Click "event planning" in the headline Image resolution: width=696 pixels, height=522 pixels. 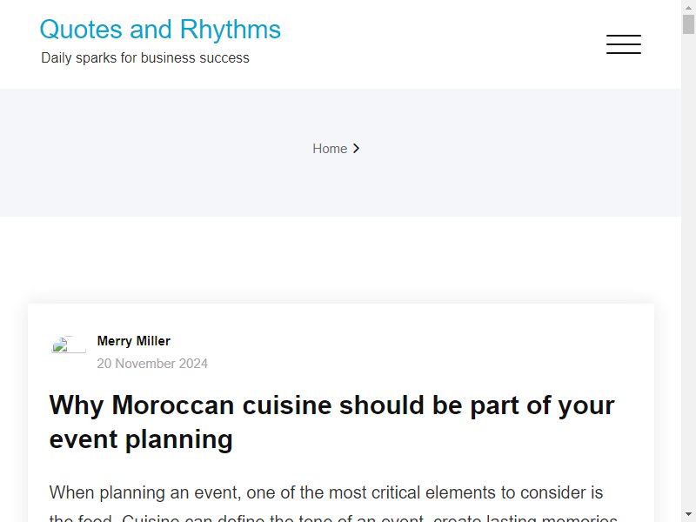[141, 439]
